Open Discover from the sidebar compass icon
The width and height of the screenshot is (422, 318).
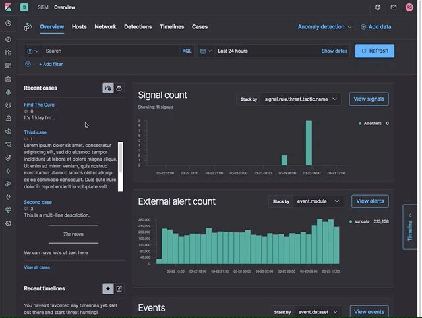point(8,40)
